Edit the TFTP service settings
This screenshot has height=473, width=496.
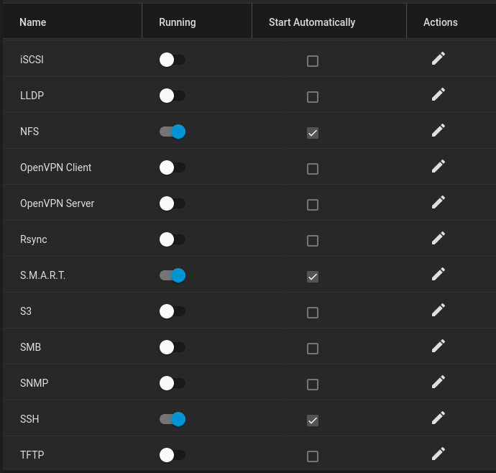click(438, 454)
